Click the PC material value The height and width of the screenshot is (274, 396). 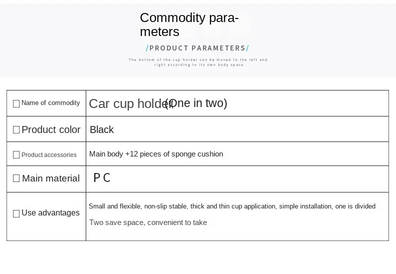[x=102, y=178]
